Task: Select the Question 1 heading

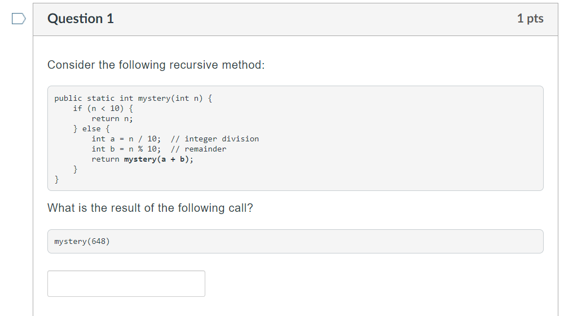Action: pyautogui.click(x=81, y=19)
